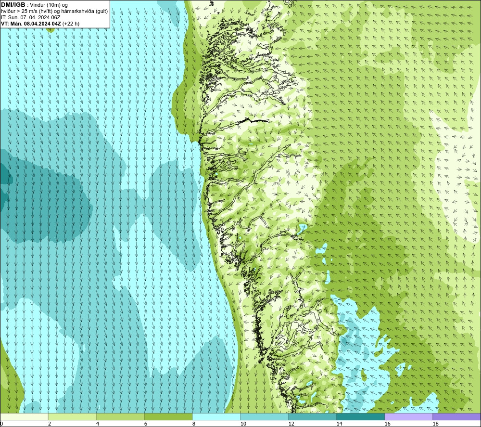The height and width of the screenshot is (427, 481).
Task: Click the pale cream 0–2 m/s swatch
Action: (x=24, y=416)
